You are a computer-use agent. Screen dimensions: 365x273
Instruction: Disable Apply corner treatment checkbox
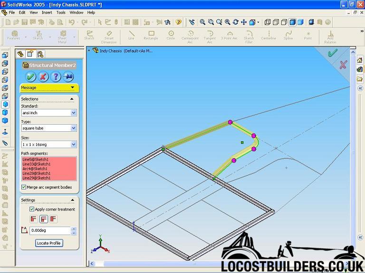pos(32,209)
